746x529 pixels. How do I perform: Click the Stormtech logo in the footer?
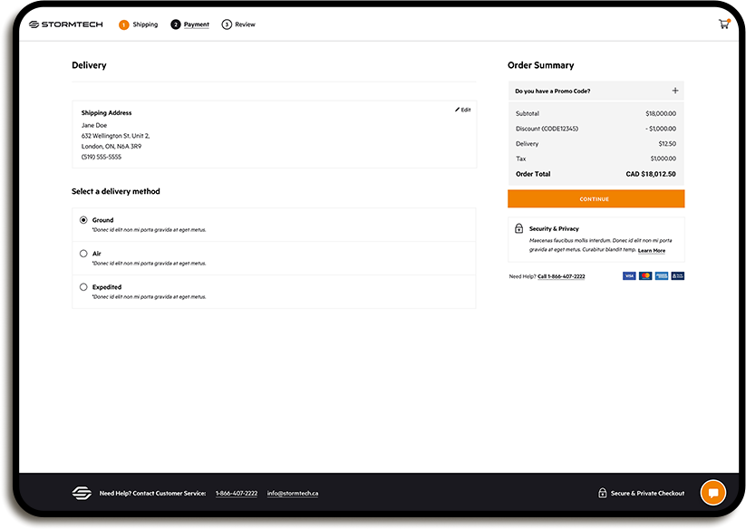82,493
